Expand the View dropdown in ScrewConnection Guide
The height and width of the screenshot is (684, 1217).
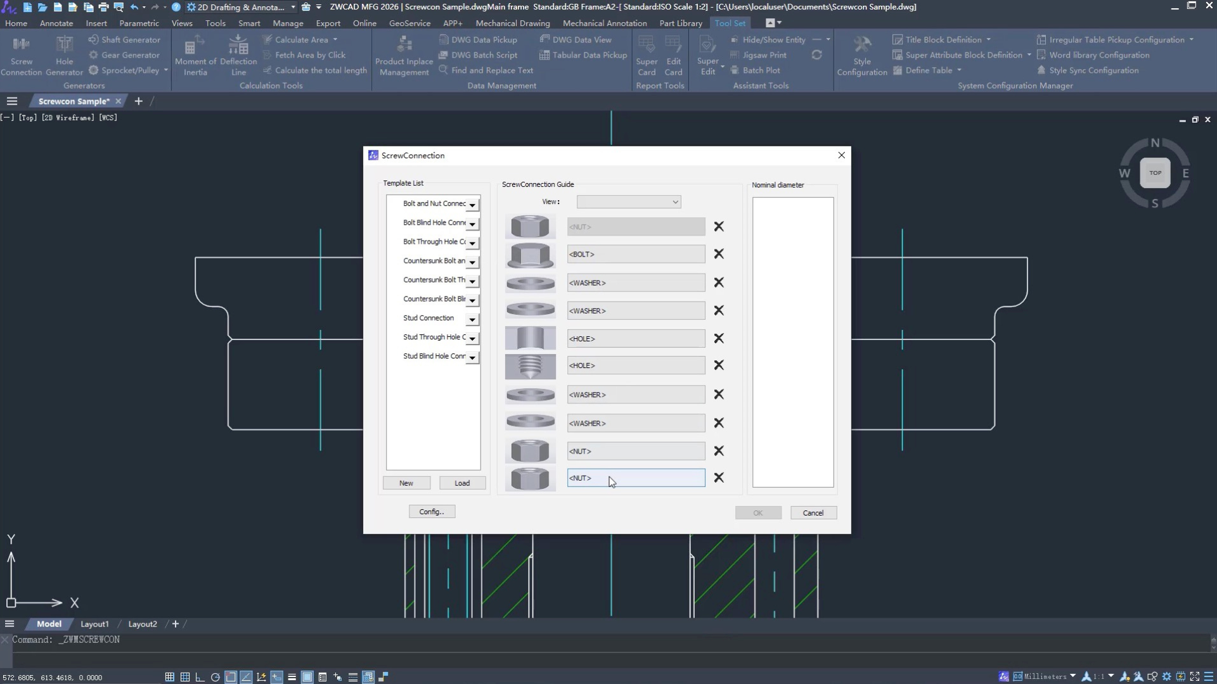[x=675, y=202]
